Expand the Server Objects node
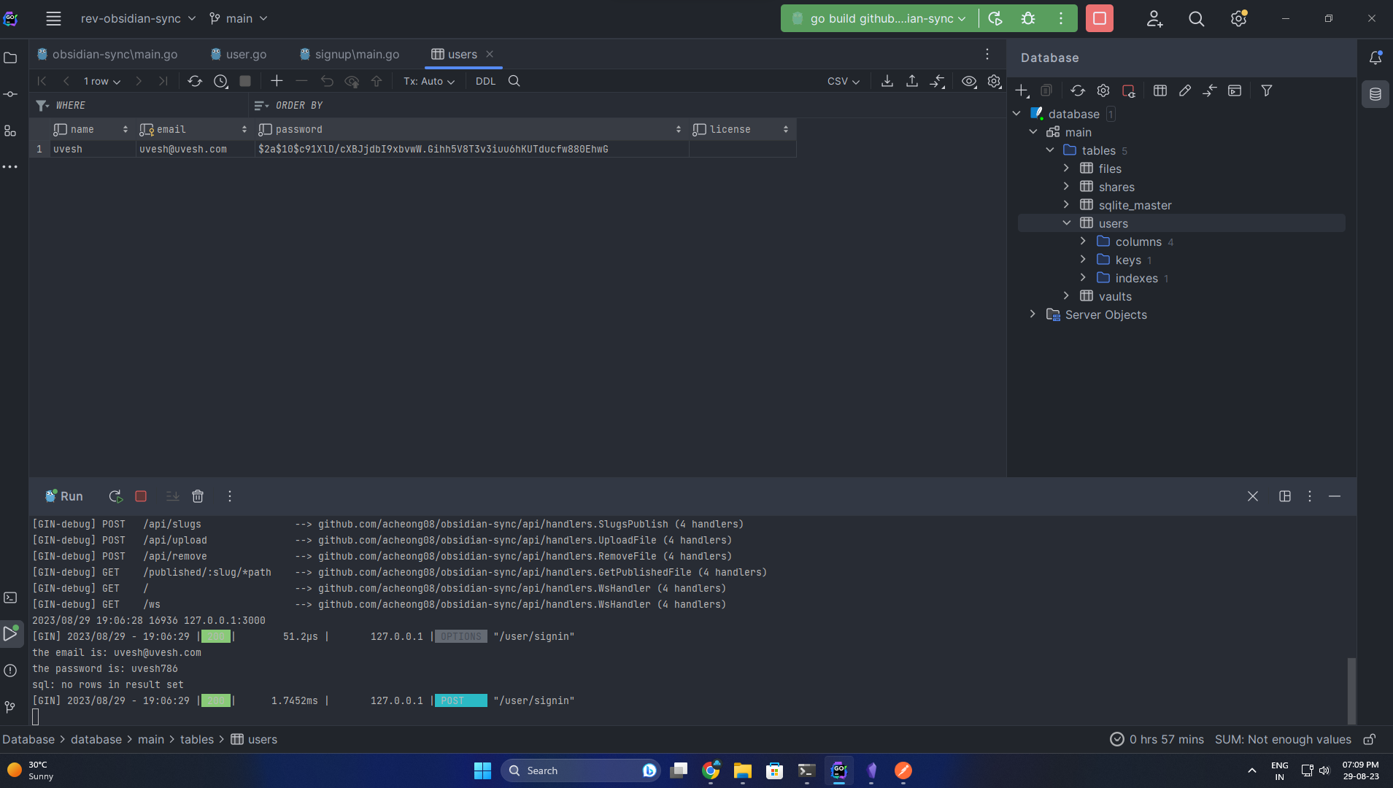 [1033, 314]
